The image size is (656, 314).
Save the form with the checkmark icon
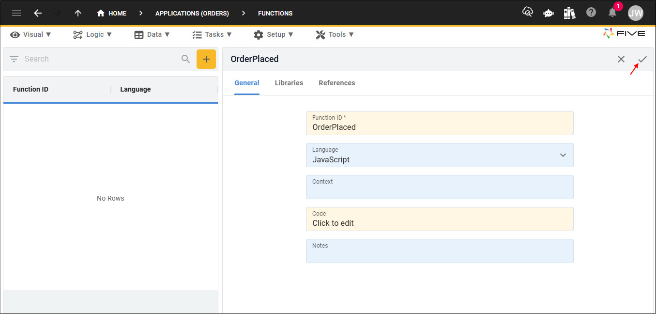click(x=642, y=59)
